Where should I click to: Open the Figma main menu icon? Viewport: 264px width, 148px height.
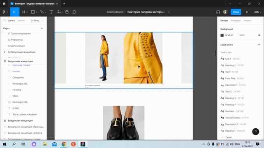pos(4,12)
